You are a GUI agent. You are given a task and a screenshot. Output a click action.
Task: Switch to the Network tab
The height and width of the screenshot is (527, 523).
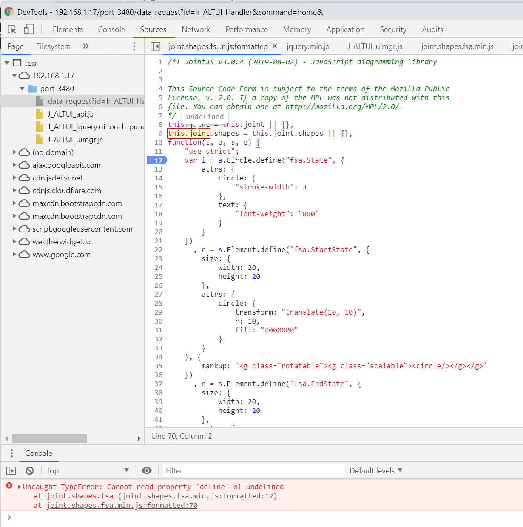(x=196, y=29)
